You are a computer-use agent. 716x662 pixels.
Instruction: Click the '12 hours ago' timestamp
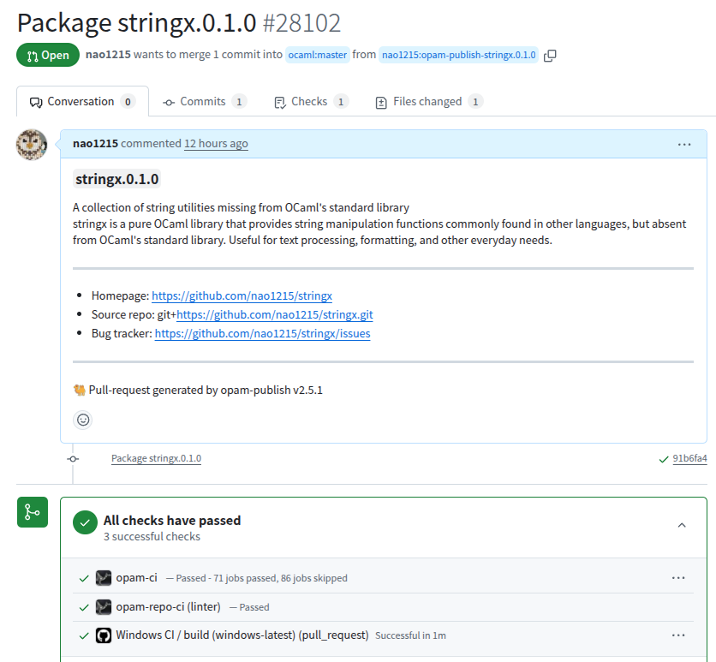[x=216, y=144]
